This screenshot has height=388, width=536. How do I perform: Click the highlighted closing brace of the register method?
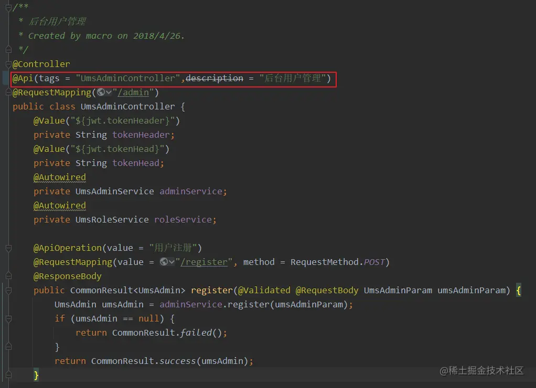(x=36, y=375)
